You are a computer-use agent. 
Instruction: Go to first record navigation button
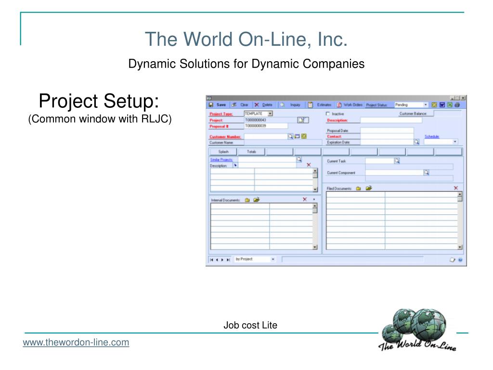212,260
